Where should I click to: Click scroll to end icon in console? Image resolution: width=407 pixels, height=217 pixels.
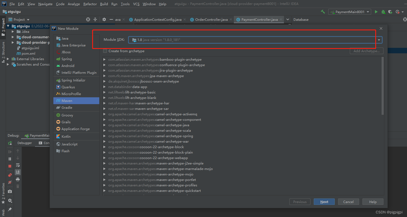18,172
